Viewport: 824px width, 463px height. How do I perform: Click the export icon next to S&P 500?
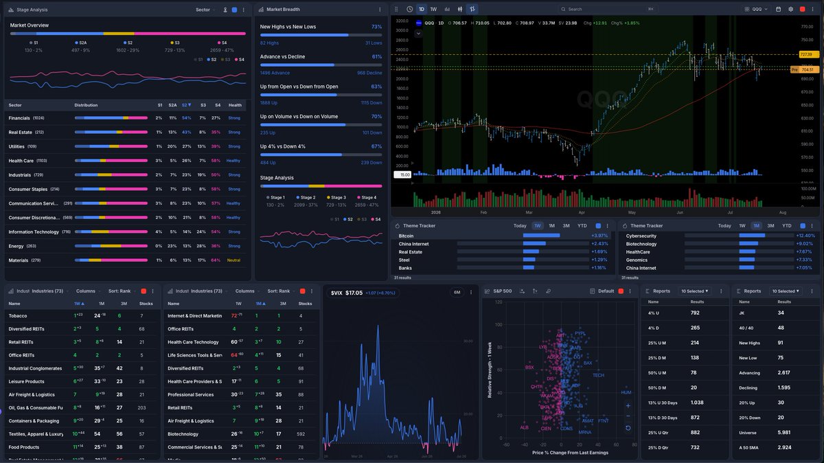[x=523, y=291]
